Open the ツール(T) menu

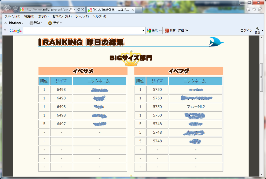(82, 16)
